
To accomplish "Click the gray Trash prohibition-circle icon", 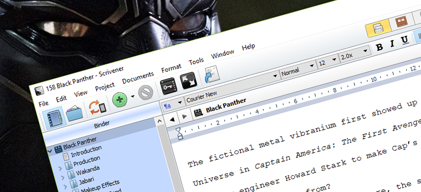I will (x=146, y=92).
